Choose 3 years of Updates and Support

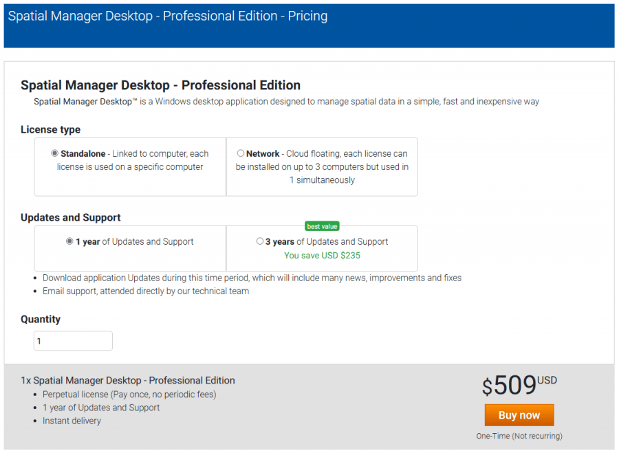[x=260, y=241]
